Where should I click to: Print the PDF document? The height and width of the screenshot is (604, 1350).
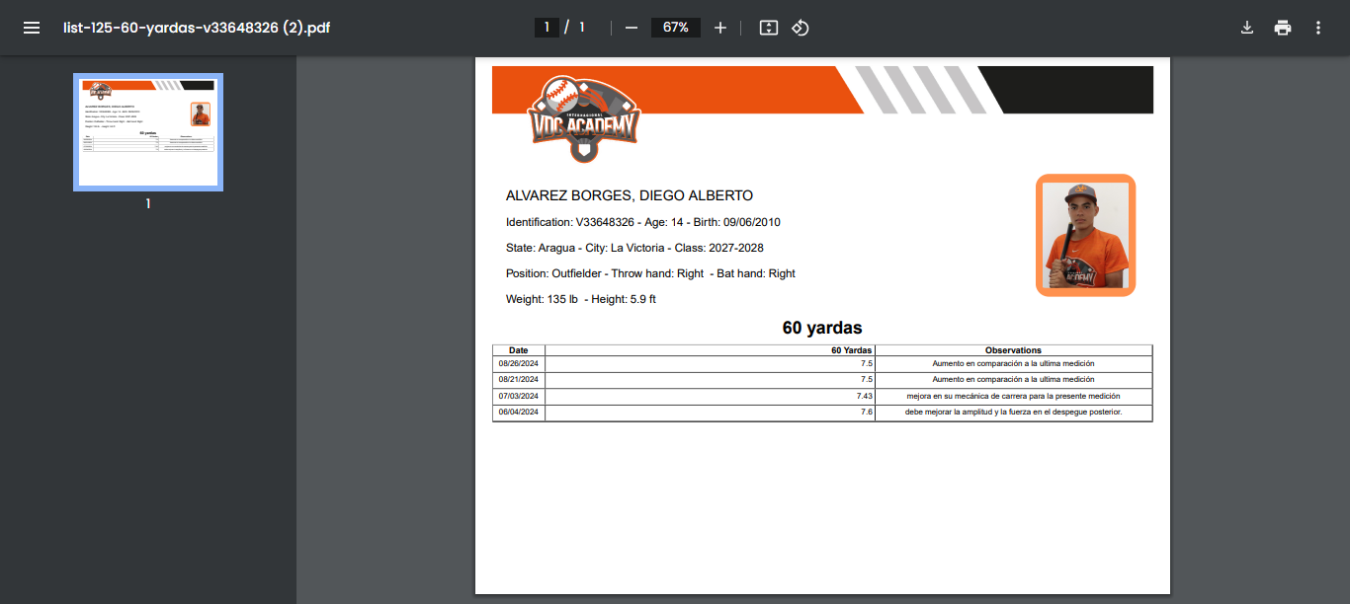click(x=1283, y=28)
